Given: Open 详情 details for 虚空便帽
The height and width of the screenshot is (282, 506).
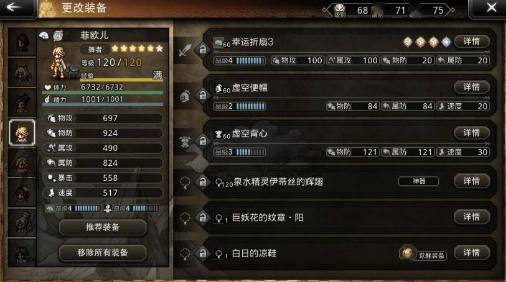Looking at the screenshot, I should 472,87.
